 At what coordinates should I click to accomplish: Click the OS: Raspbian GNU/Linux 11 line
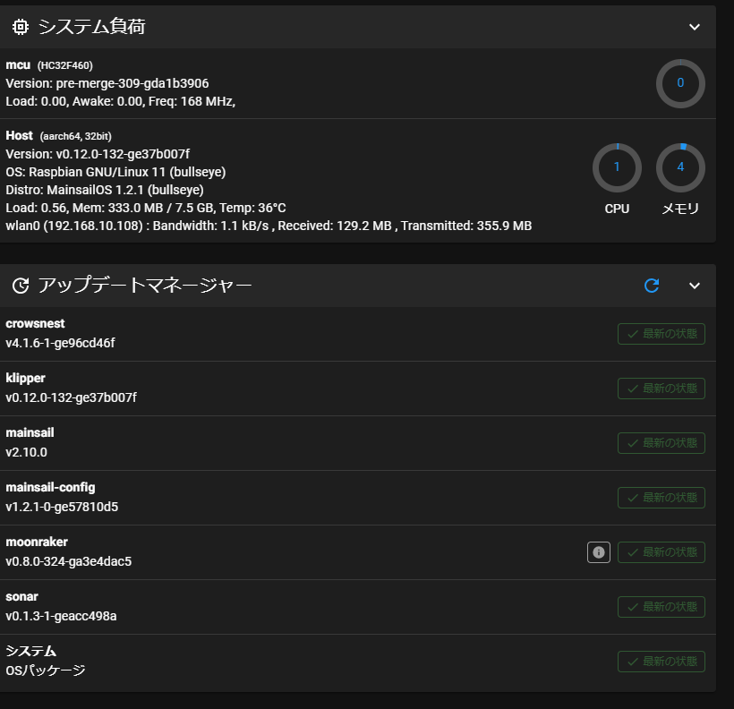[x=115, y=172]
